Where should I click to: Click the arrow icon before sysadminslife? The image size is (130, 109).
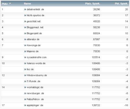tap(25, 57)
